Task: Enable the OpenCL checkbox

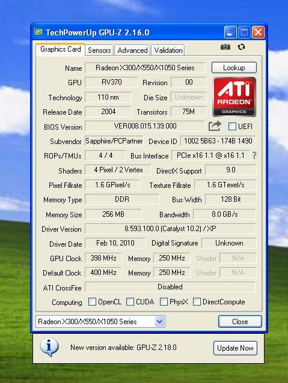Action: (x=92, y=302)
